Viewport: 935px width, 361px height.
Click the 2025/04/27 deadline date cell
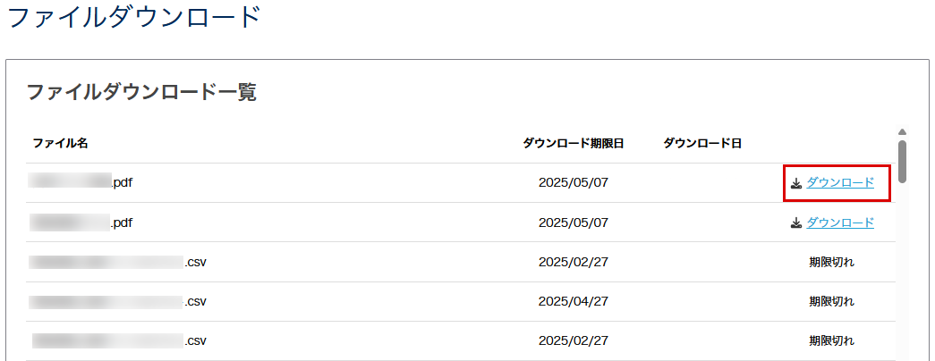(x=573, y=301)
